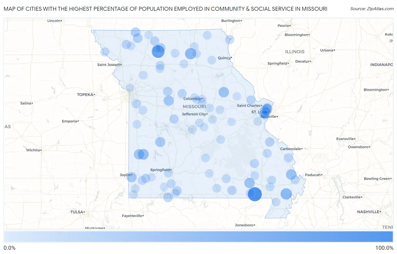
Task: Click the Peoria label
Action: pos(283,26)
